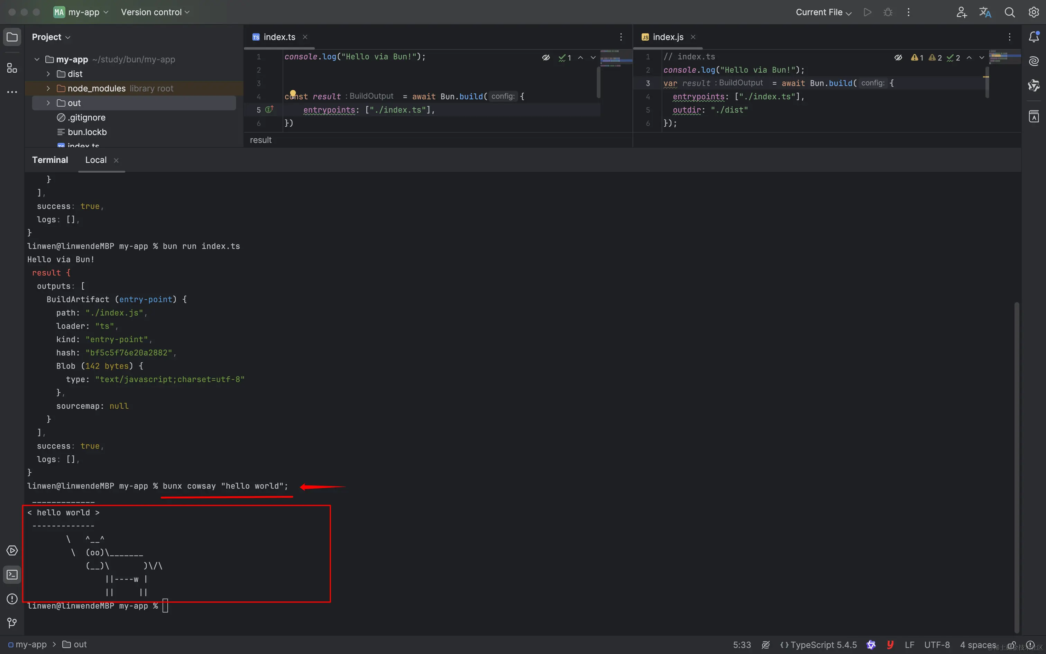The height and width of the screenshot is (654, 1046).
Task: Click the gutter marker on line 5
Action: pyautogui.click(x=269, y=109)
